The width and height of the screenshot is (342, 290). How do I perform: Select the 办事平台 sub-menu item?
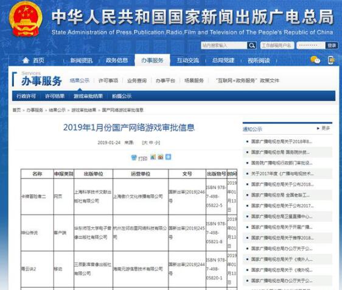click(x=166, y=80)
